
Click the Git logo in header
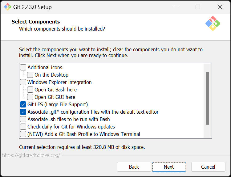(213, 23)
